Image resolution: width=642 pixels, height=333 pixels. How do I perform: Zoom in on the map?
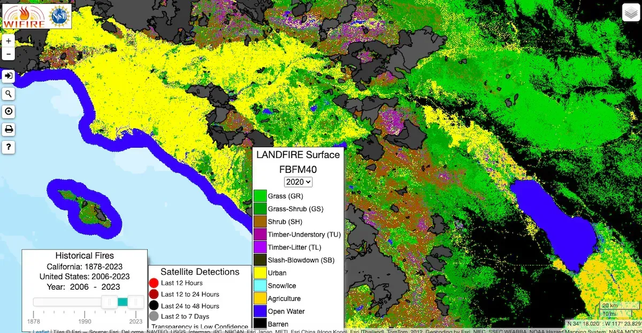[x=9, y=41]
